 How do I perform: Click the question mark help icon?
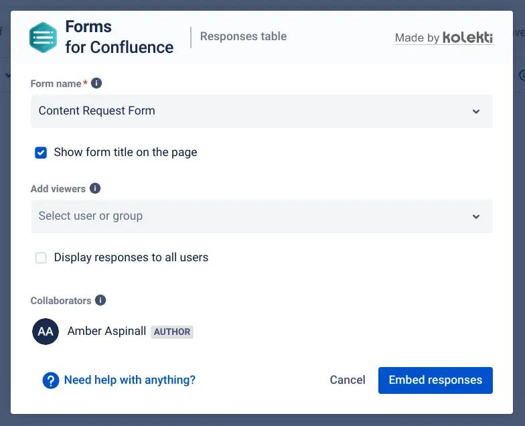pyautogui.click(x=50, y=380)
